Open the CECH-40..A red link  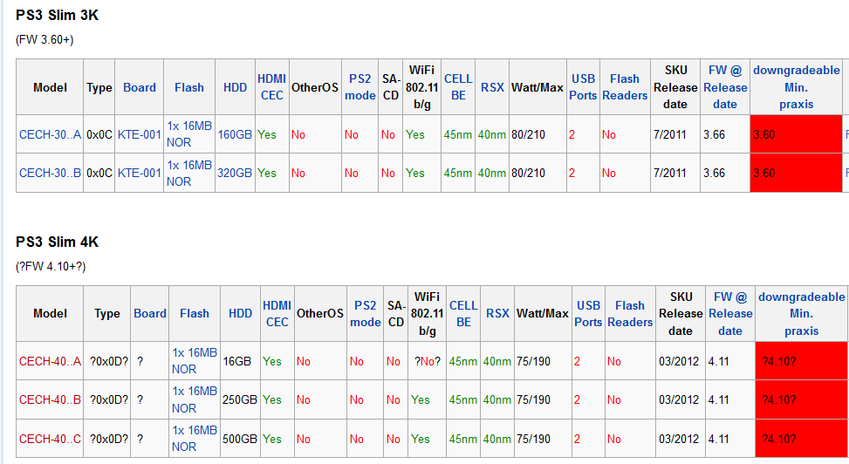point(50,361)
